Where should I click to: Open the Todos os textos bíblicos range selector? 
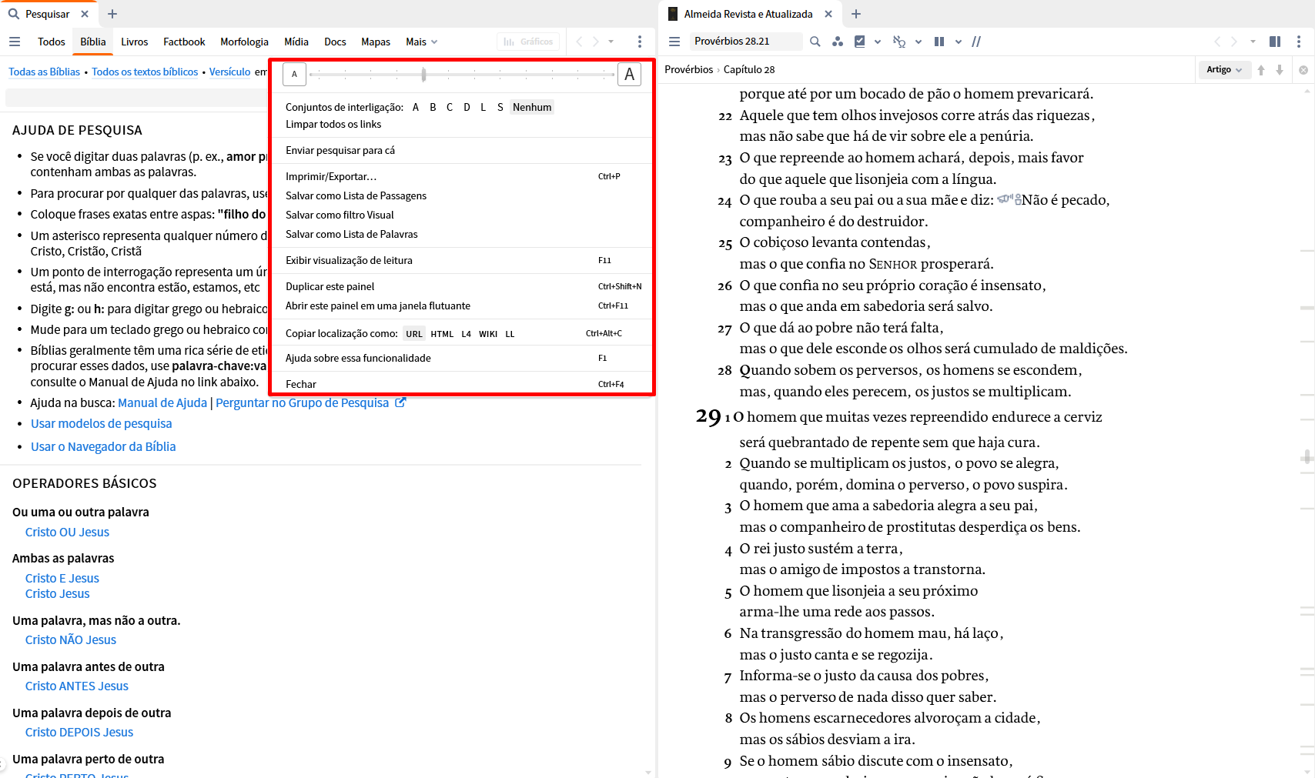pyautogui.click(x=145, y=72)
